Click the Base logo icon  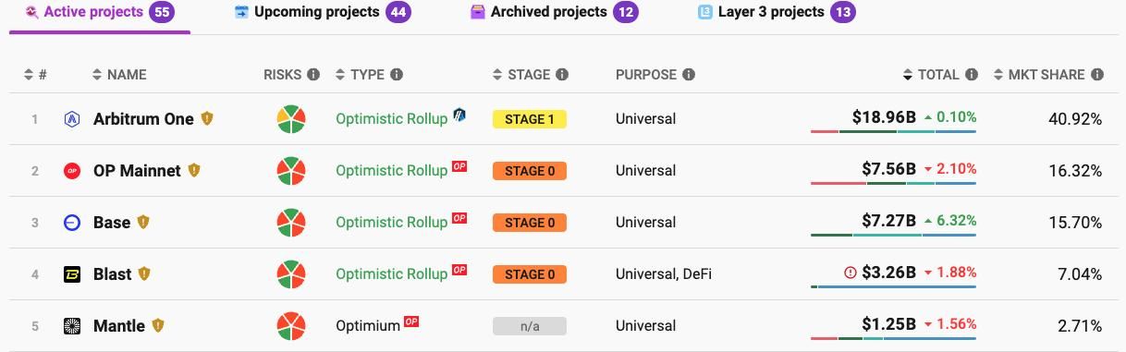click(72, 223)
